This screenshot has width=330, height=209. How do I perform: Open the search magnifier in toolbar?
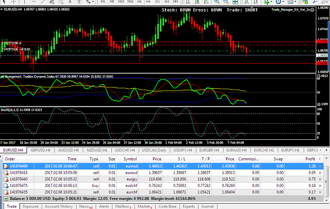tap(315, 2)
